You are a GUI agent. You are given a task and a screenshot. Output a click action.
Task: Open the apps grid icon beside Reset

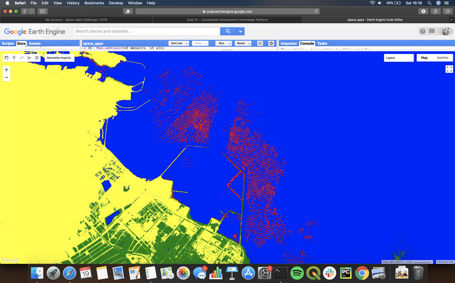coord(260,43)
